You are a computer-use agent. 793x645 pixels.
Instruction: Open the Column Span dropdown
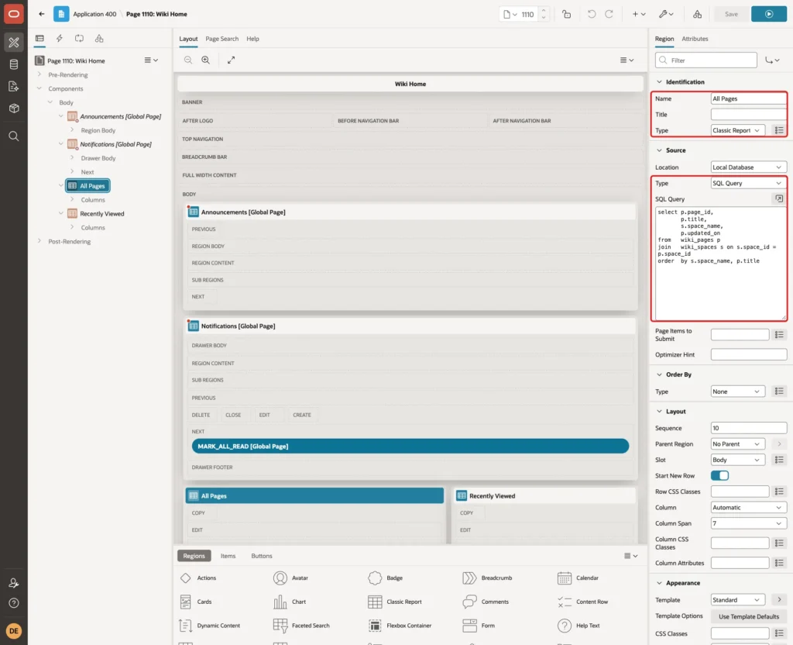(x=749, y=523)
